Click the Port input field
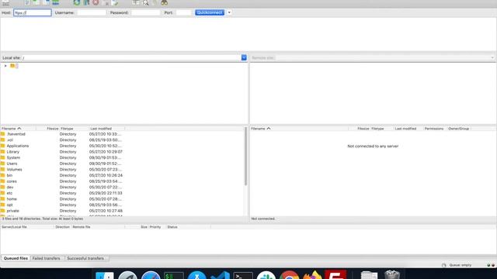Image resolution: width=497 pixels, height=279 pixels. [184, 12]
